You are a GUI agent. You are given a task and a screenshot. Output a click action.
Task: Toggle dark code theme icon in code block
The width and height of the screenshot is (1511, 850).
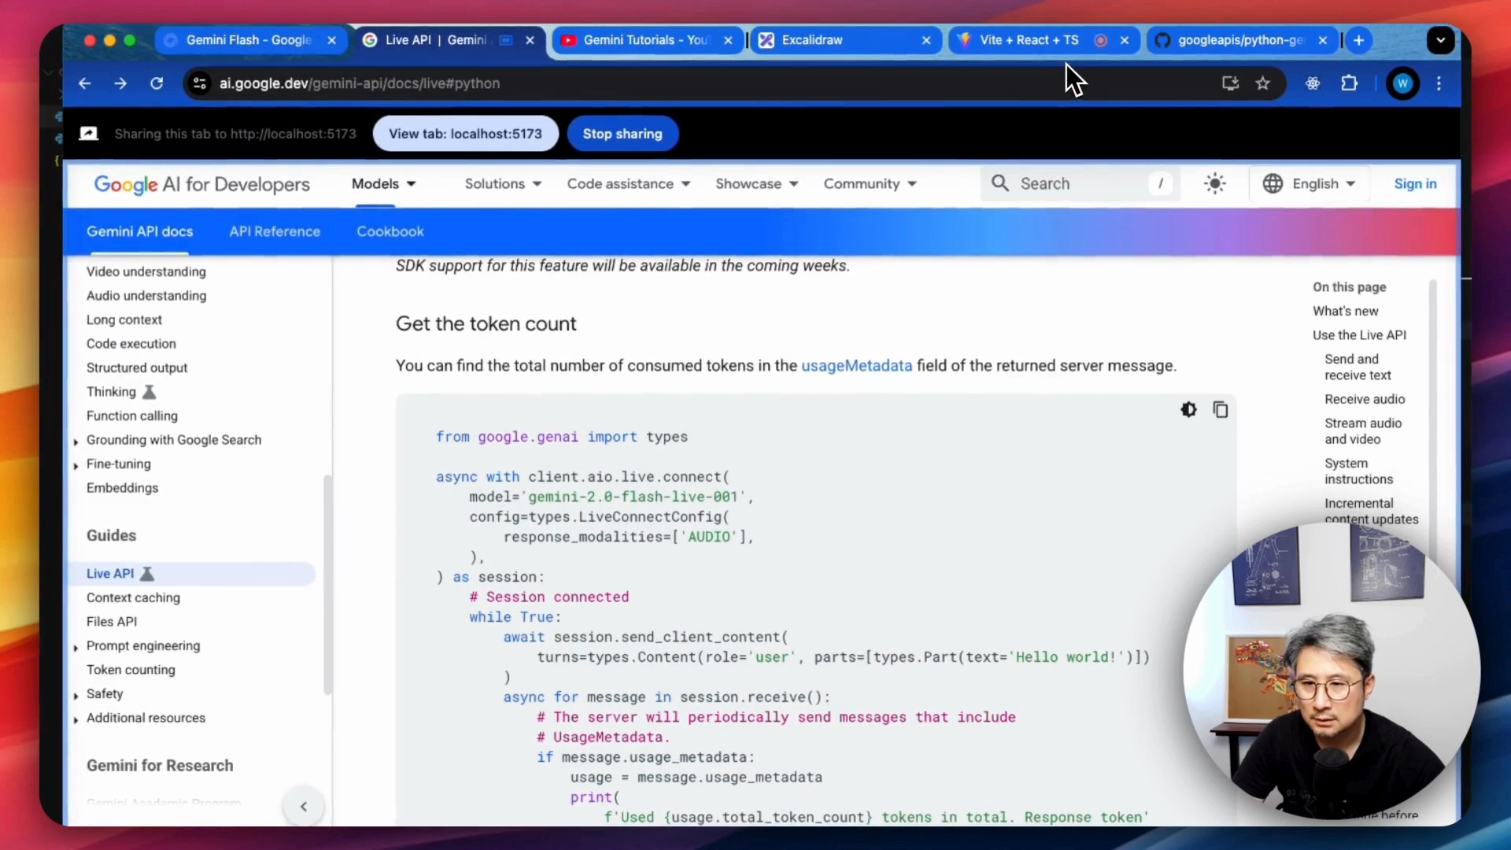[1188, 410]
